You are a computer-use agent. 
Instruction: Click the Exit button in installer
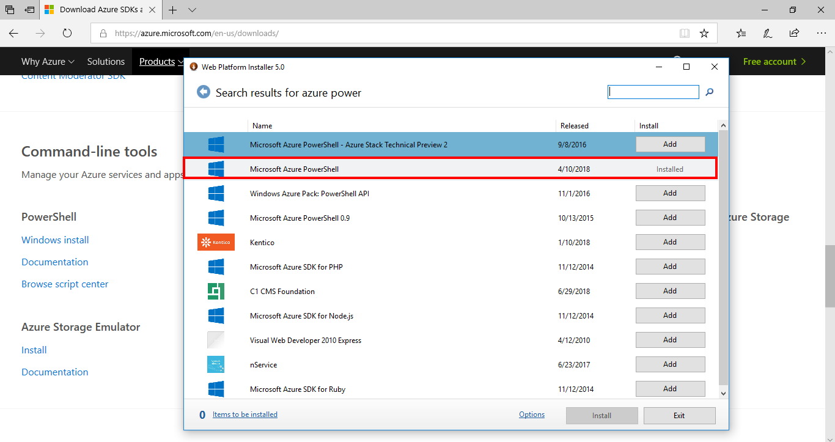(679, 416)
